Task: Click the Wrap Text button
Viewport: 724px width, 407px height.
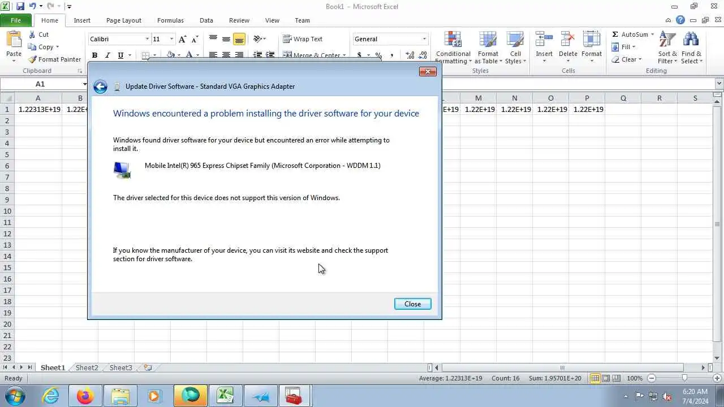Action: tap(303, 39)
